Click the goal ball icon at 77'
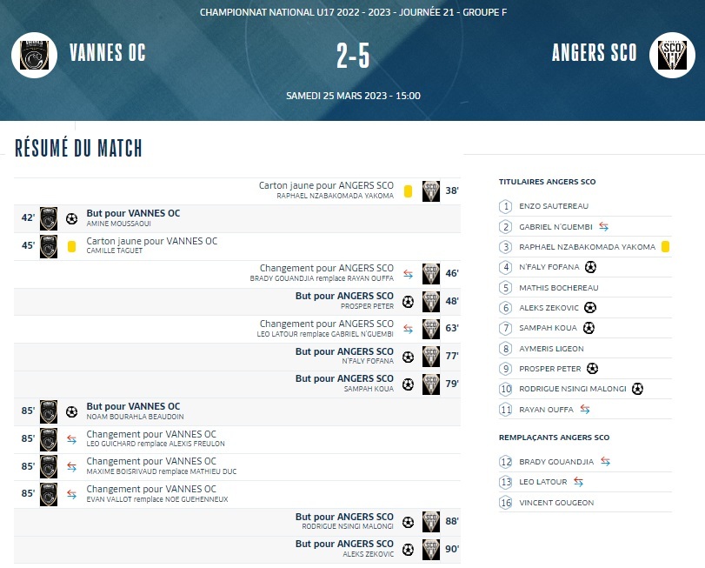Screen dimensions: 705x568 pos(408,358)
